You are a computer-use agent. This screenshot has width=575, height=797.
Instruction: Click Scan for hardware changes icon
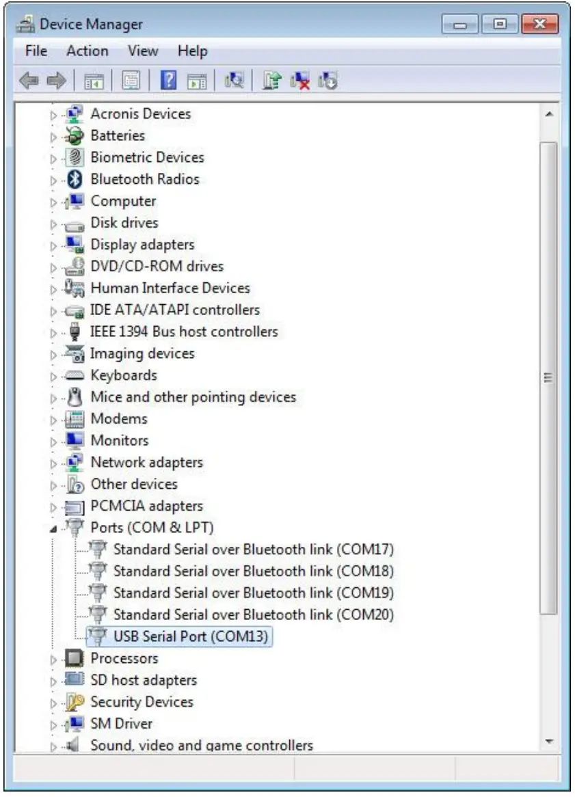point(235,81)
